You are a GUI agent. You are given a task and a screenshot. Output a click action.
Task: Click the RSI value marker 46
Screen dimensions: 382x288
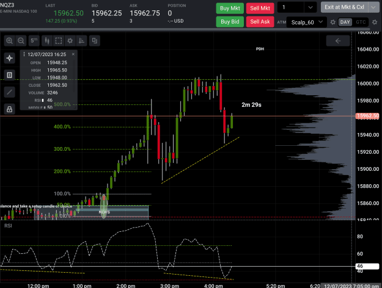point(367,266)
